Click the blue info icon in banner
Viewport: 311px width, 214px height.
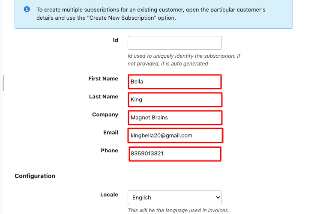point(27,9)
